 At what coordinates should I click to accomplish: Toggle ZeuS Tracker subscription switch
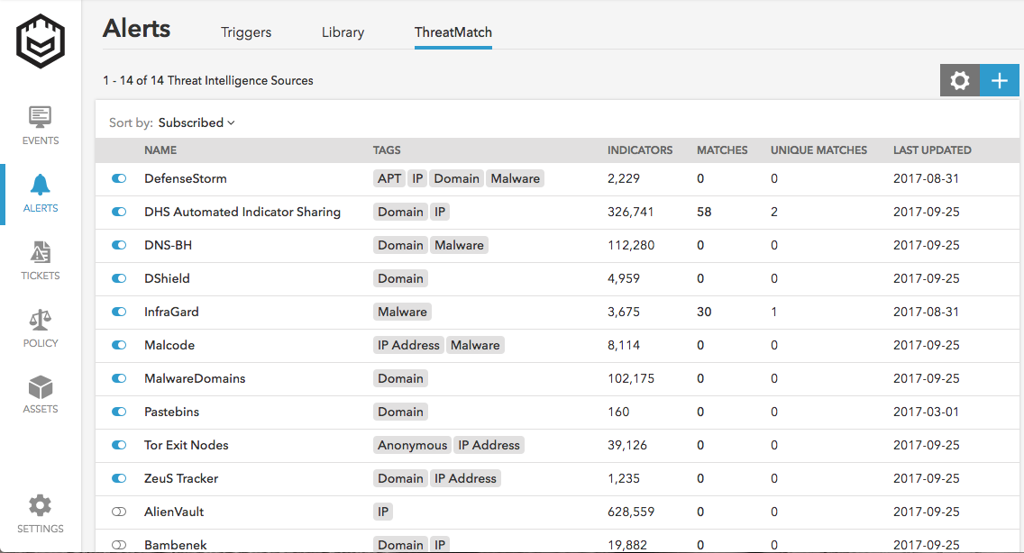119,478
